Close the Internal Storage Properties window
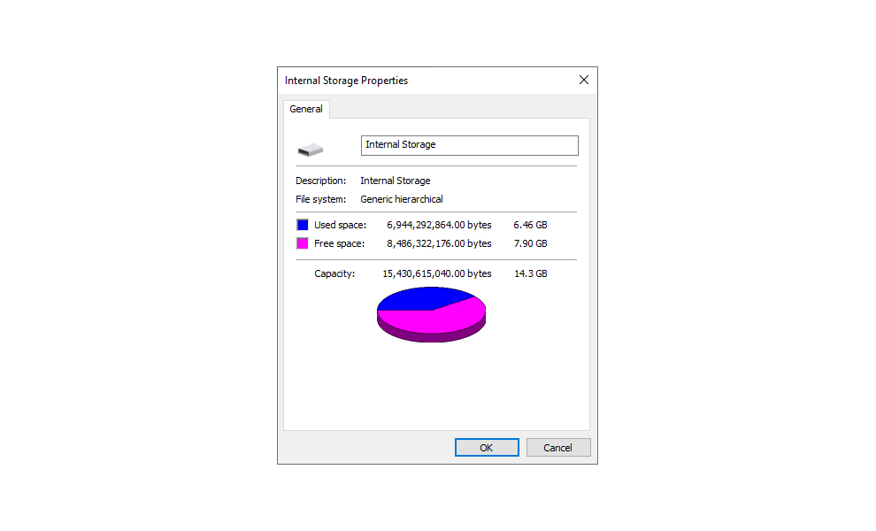This screenshot has width=876, height=531. [584, 80]
